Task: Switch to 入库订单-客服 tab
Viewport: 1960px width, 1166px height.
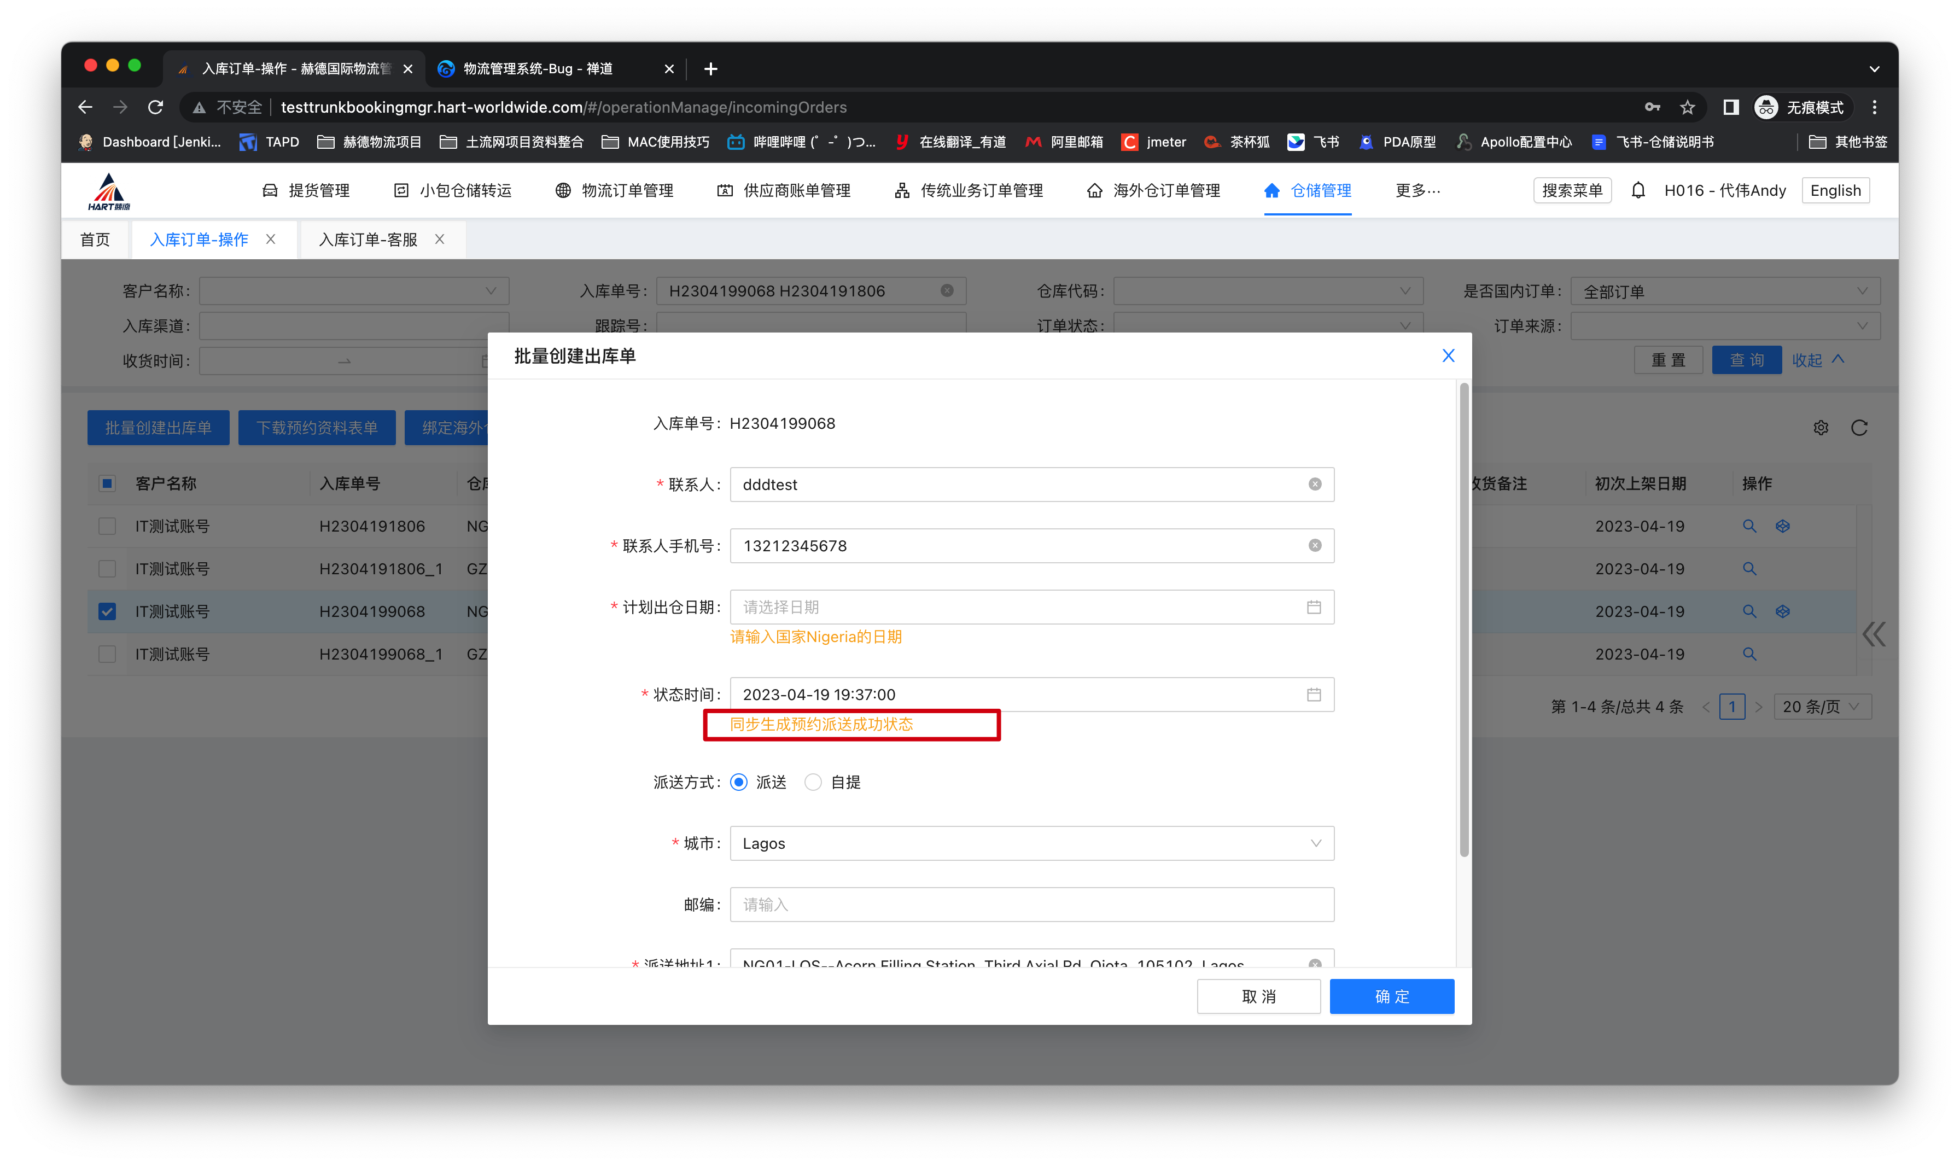Action: pos(367,240)
